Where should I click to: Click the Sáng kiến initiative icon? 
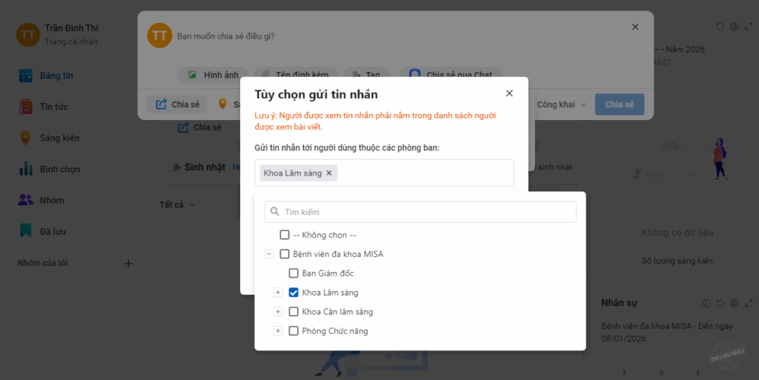pyautogui.click(x=26, y=138)
